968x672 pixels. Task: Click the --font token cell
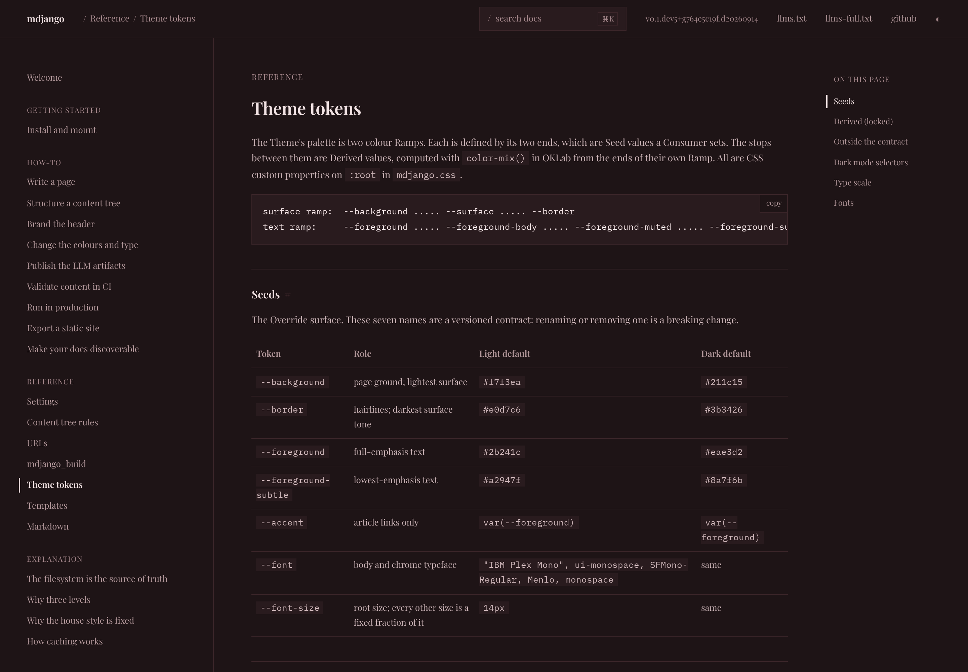pyautogui.click(x=276, y=565)
